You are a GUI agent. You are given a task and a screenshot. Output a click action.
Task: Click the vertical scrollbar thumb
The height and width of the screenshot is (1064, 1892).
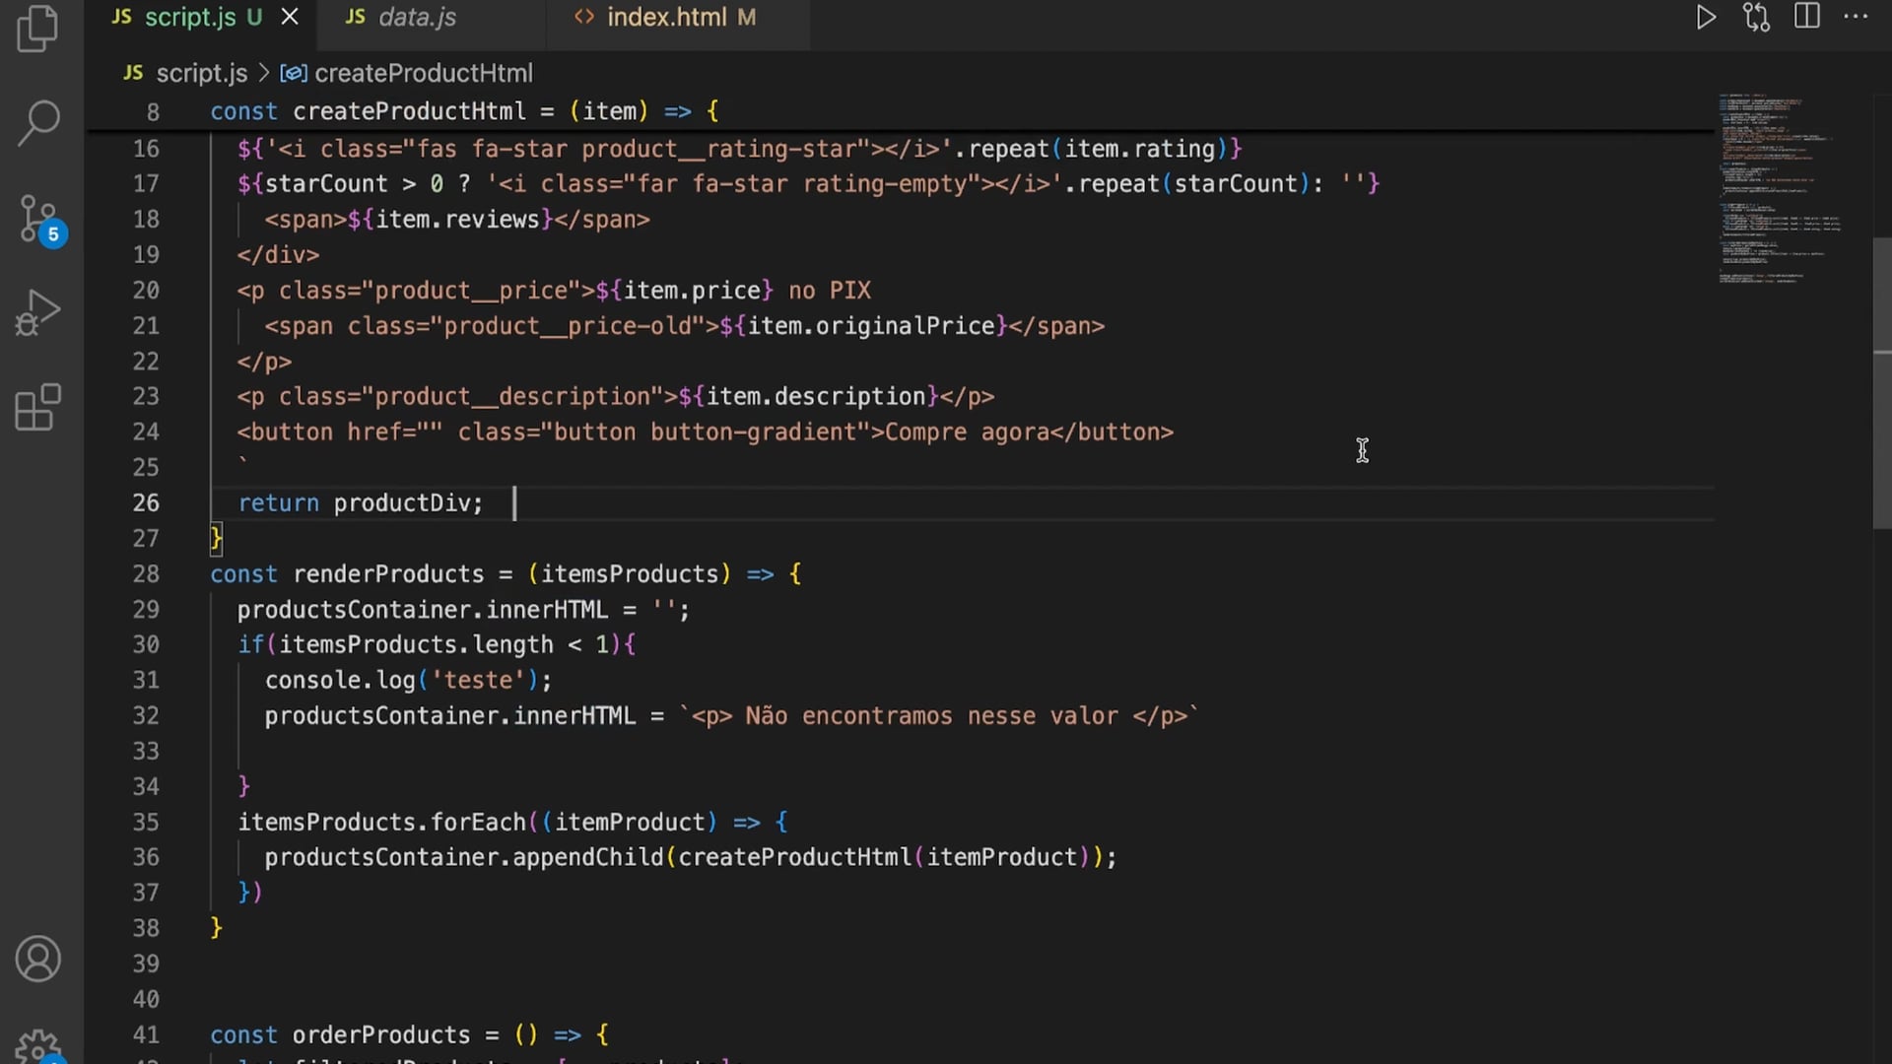click(1881, 384)
